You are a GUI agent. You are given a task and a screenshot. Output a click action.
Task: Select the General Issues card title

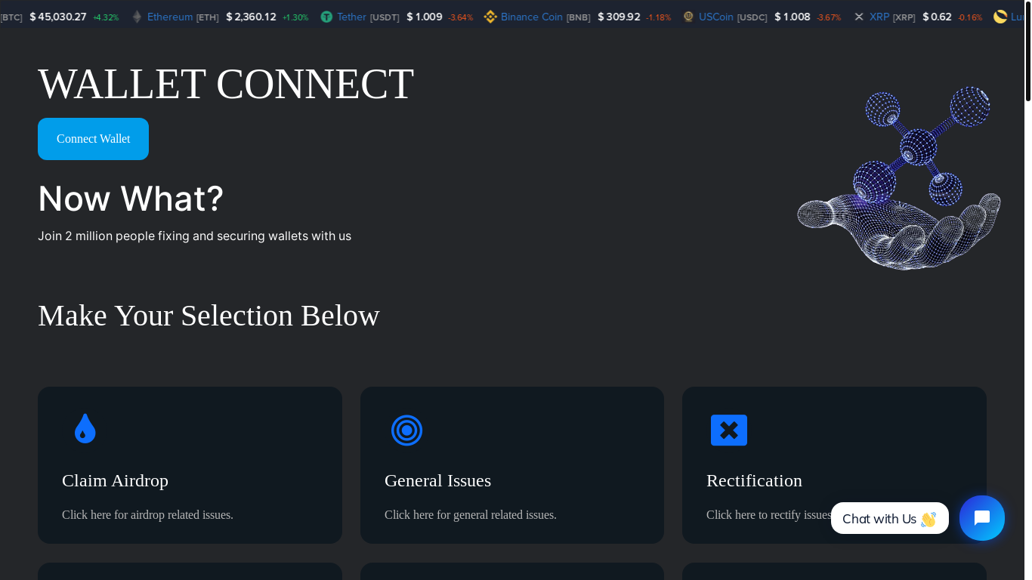click(x=437, y=480)
